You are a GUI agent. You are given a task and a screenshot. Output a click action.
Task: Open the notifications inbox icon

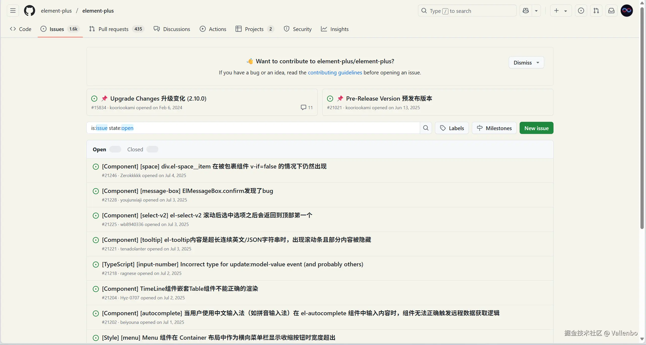[x=611, y=11]
